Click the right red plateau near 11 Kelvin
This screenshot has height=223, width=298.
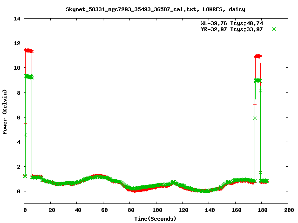point(257,56)
